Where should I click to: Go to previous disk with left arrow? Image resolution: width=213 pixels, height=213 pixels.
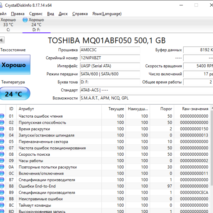(2, 40)
